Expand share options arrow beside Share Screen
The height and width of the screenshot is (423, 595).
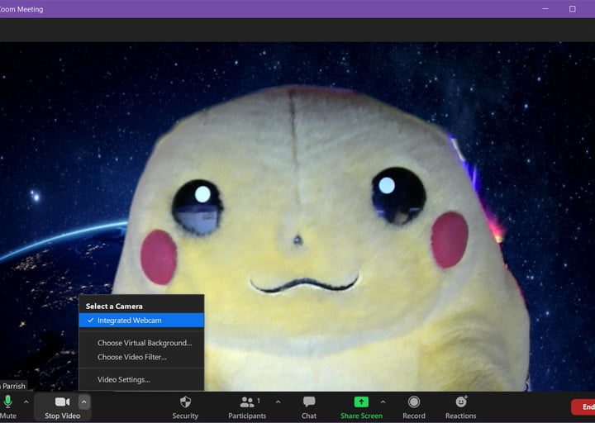[x=383, y=402]
